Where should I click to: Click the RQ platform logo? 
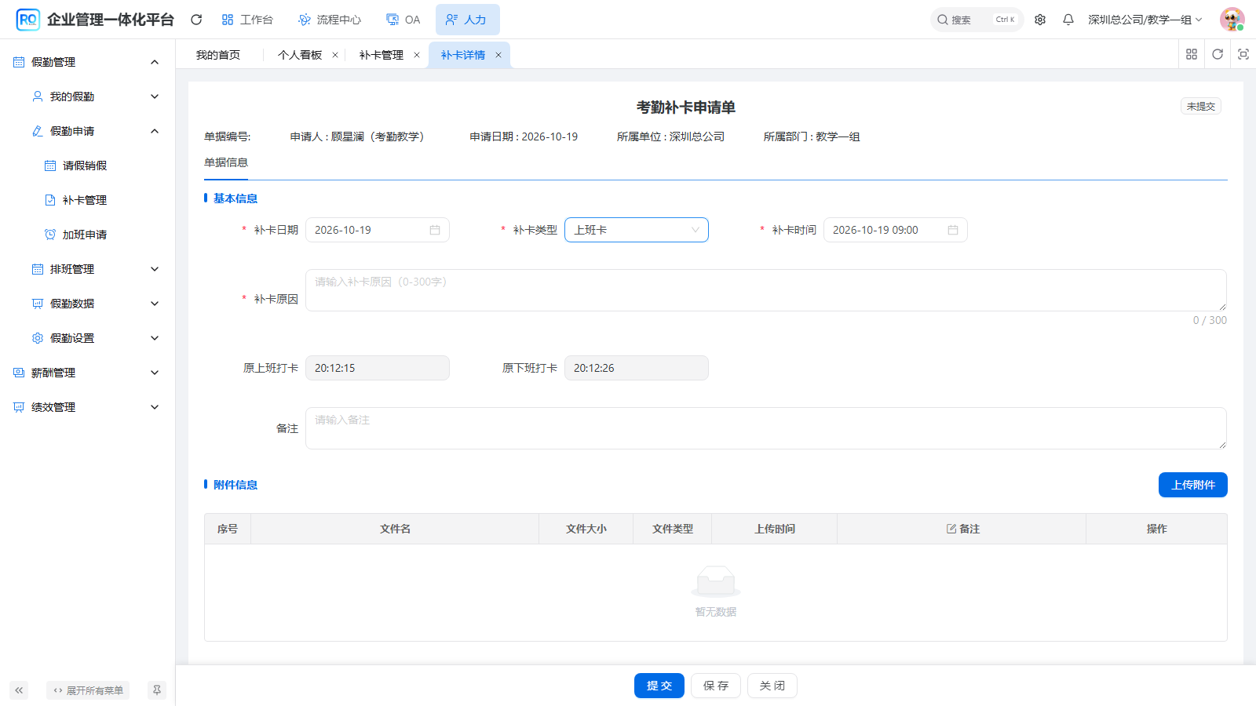click(27, 20)
